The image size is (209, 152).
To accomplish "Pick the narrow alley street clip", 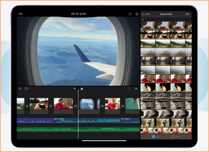I will [166, 61].
